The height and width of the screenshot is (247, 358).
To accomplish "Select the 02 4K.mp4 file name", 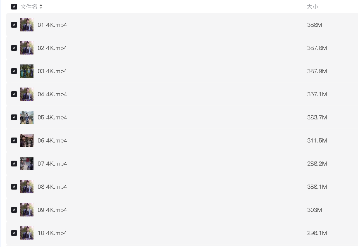I will [x=52, y=48].
